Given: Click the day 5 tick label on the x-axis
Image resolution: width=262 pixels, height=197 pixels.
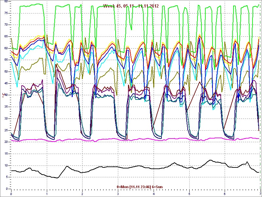Looking at the screenshot, I should click(x=189, y=194).
